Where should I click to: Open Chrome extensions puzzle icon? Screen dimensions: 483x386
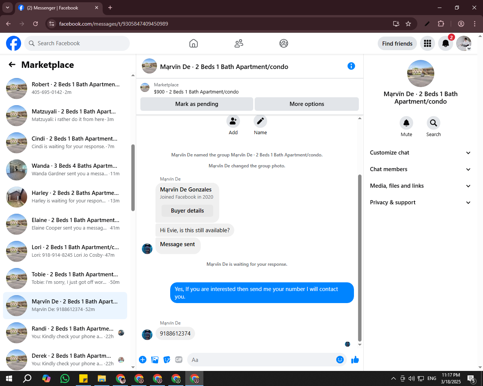click(441, 24)
